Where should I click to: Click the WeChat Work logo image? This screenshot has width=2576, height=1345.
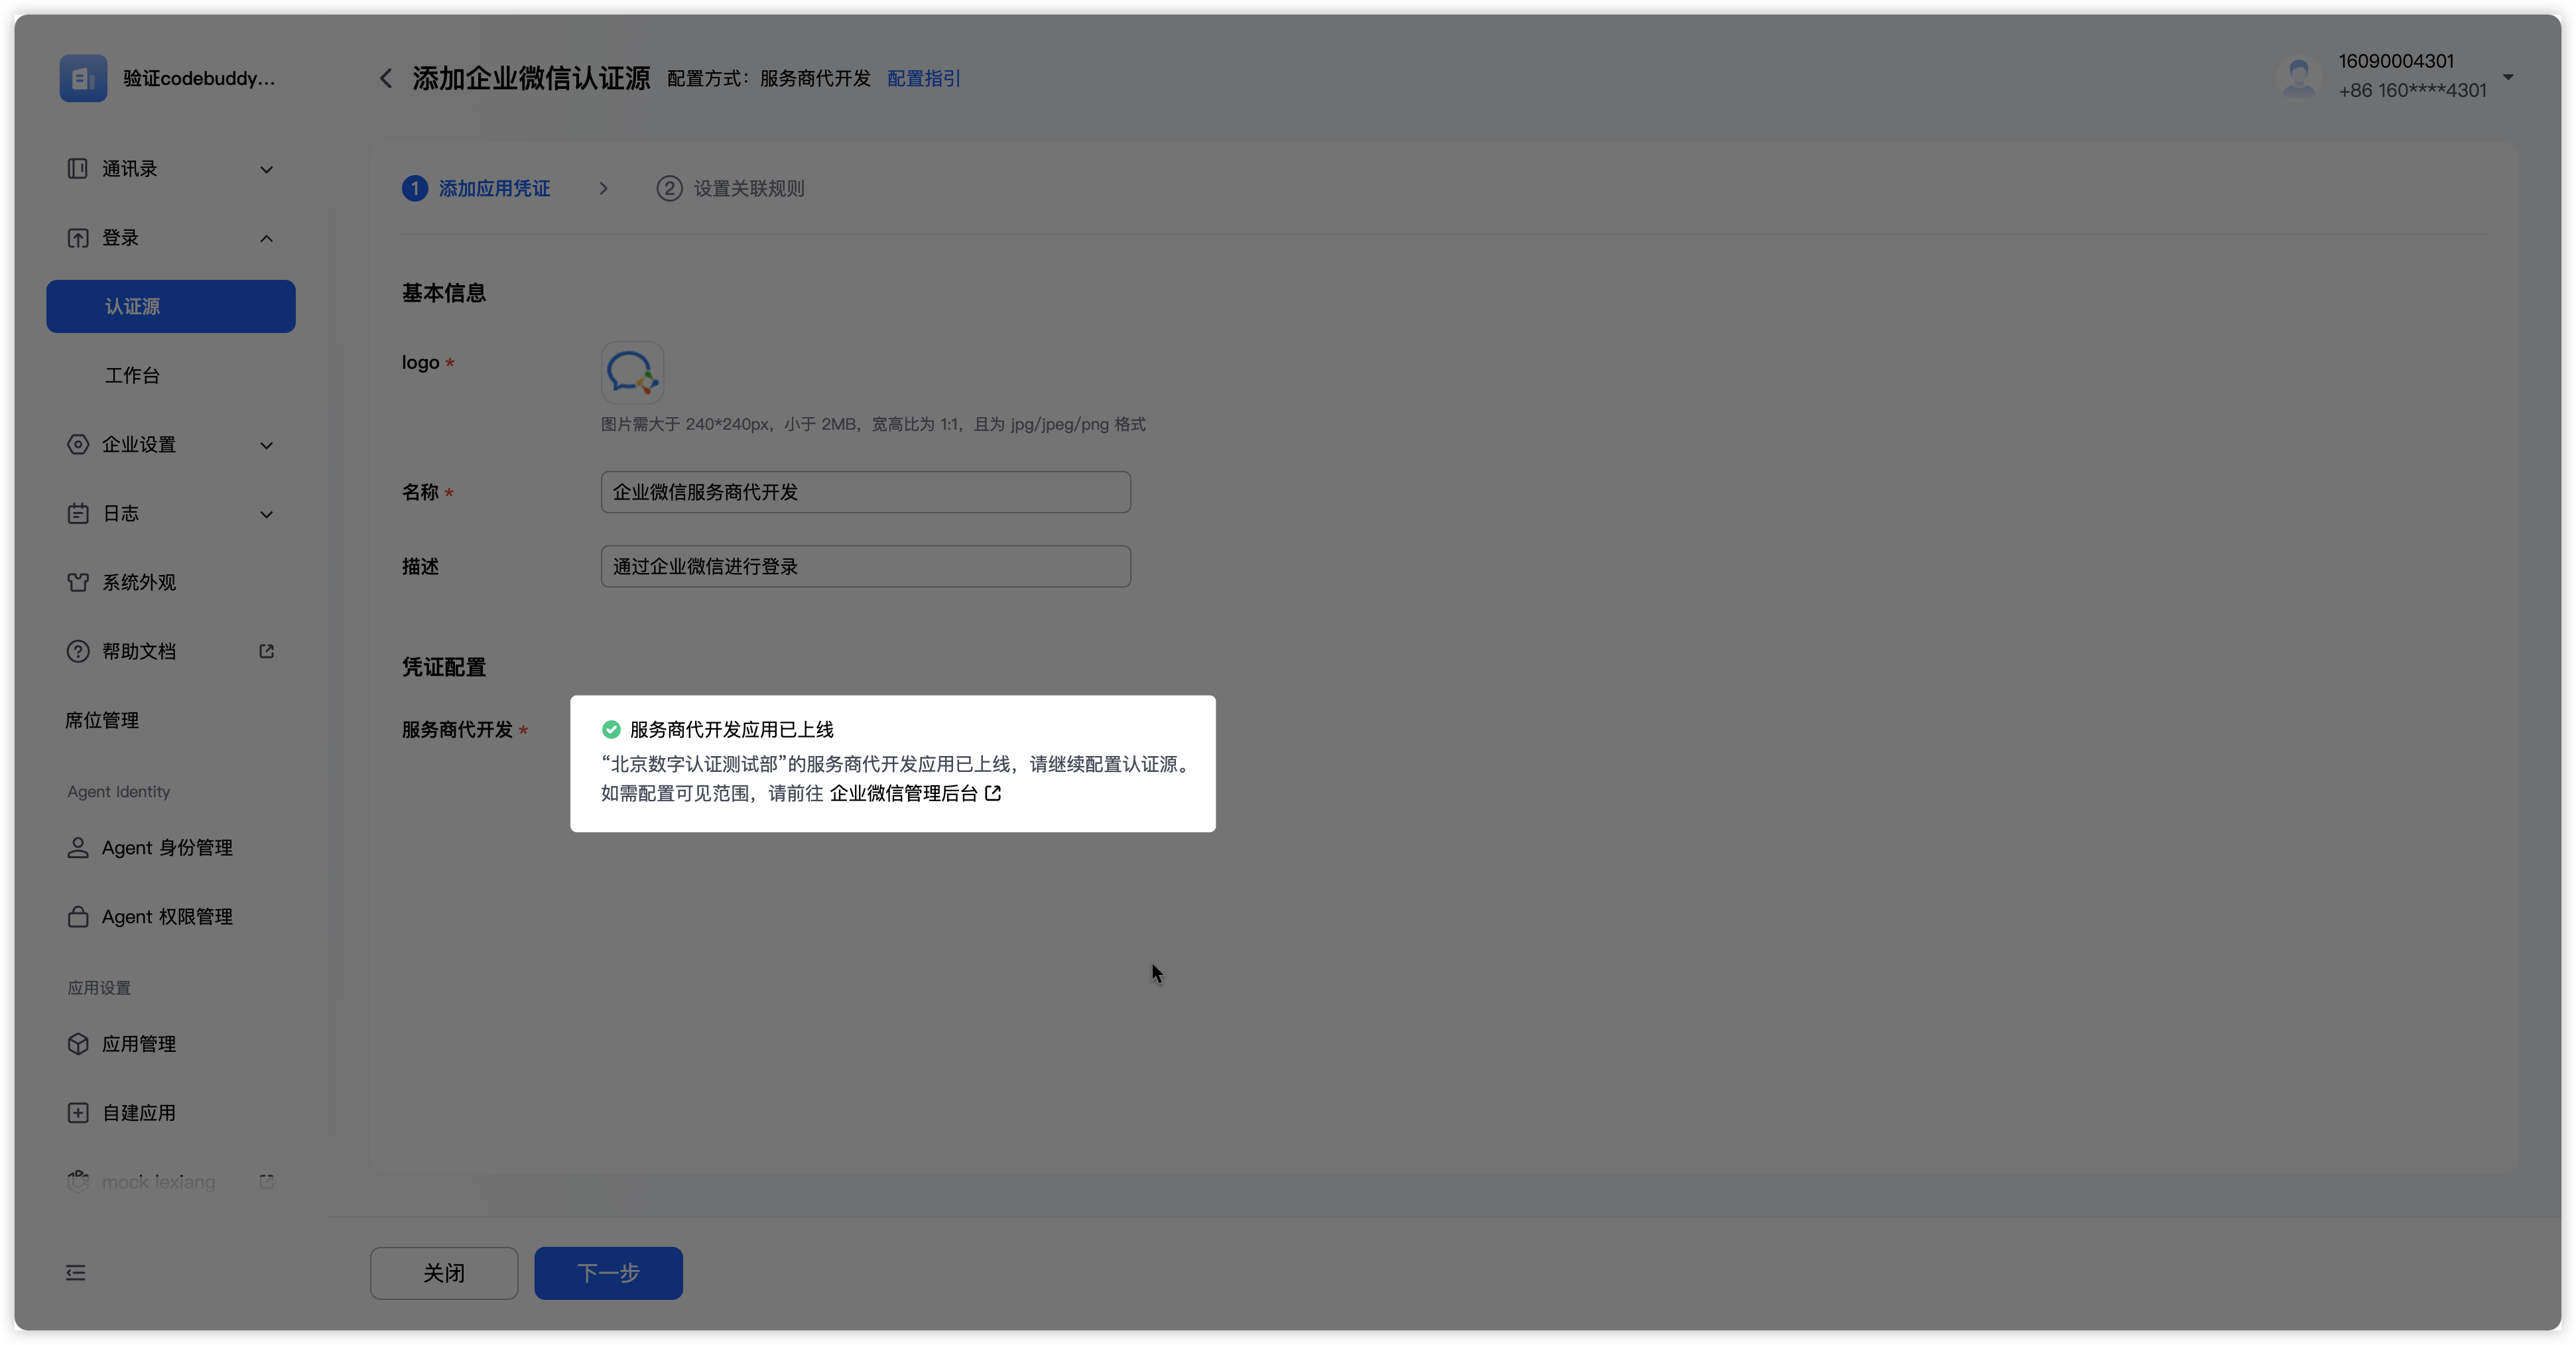point(632,373)
